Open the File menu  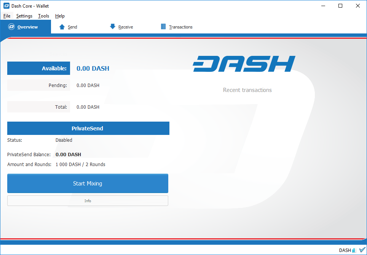[x=7, y=16]
